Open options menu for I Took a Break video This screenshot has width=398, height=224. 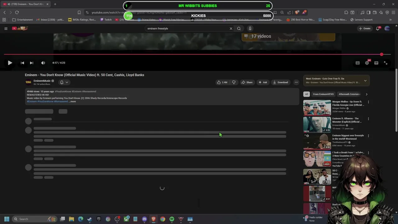368,153
